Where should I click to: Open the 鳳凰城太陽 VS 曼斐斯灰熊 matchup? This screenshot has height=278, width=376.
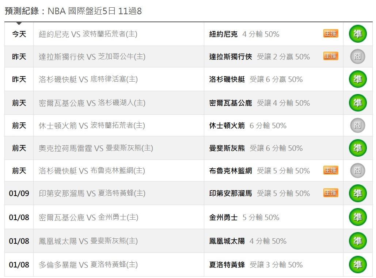coord(88,241)
